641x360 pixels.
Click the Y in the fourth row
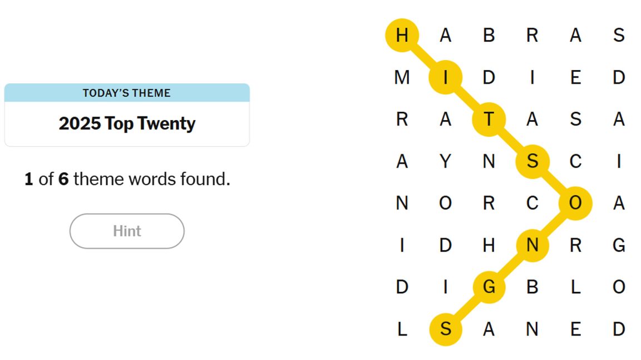click(445, 161)
